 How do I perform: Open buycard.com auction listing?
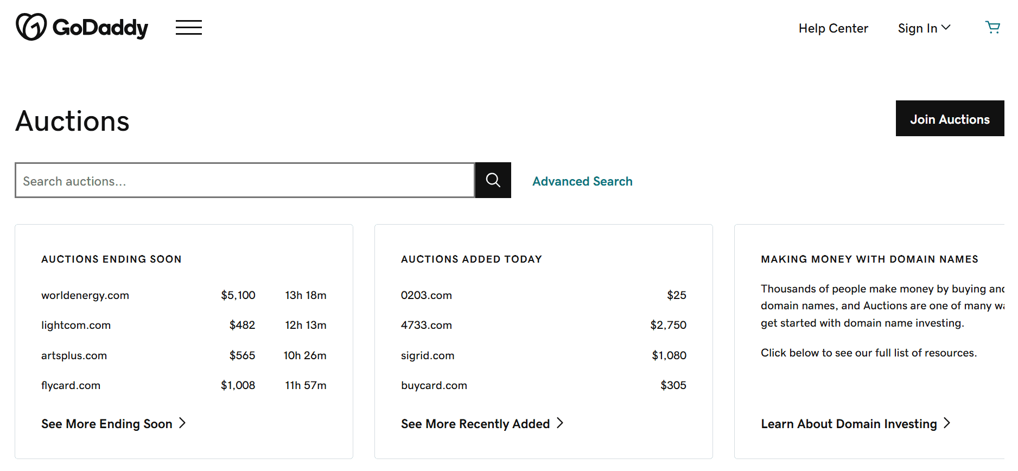434,385
